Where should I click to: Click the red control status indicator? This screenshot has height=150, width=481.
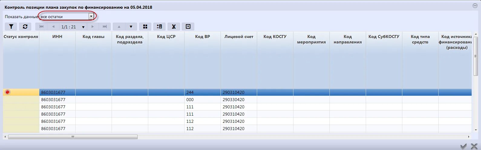[8, 92]
